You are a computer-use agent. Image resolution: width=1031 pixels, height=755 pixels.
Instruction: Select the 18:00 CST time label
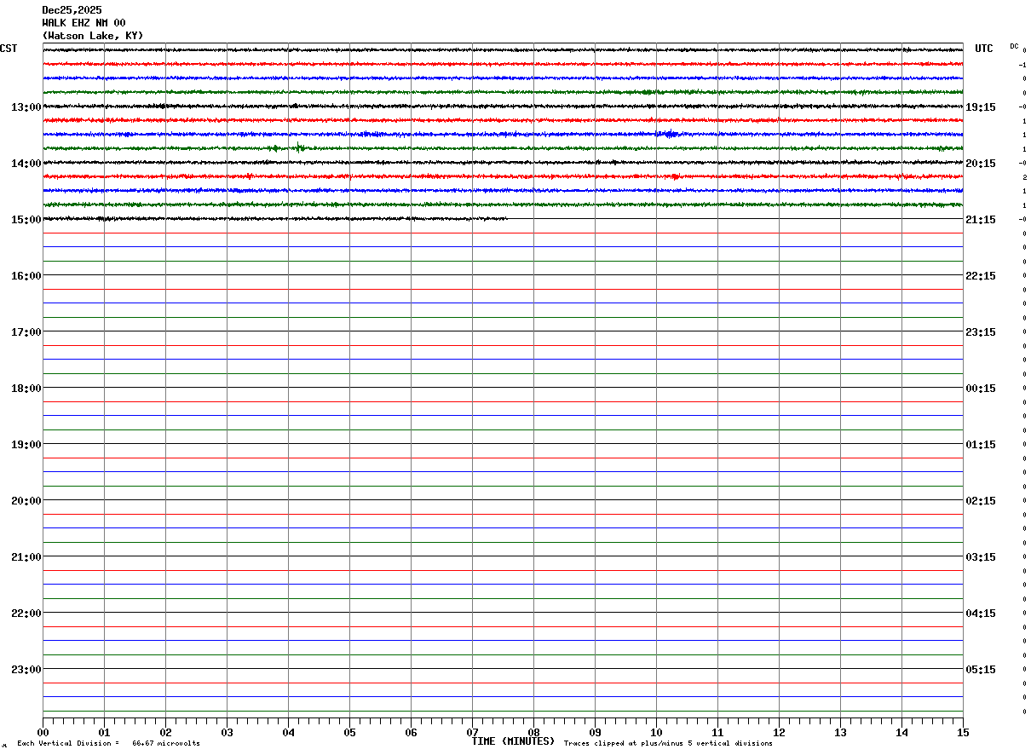click(x=26, y=389)
